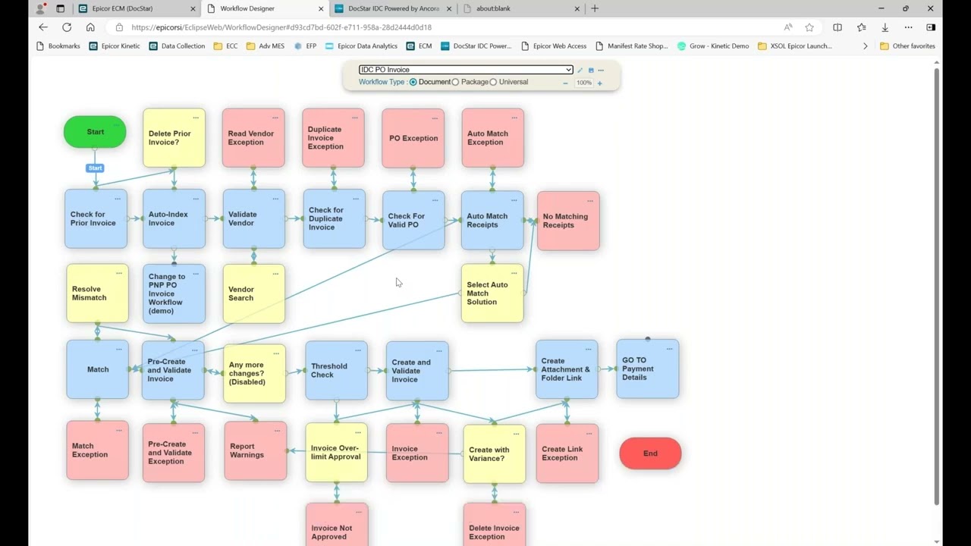Zoom out with the minus icon
This screenshot has width=971, height=546.
[x=565, y=83]
